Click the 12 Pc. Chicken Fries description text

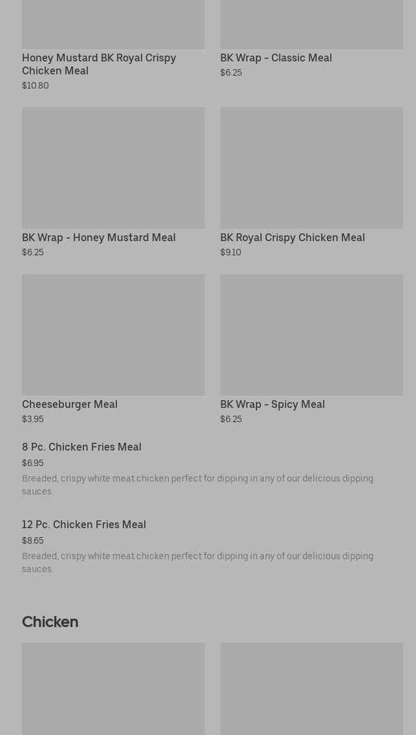(197, 562)
